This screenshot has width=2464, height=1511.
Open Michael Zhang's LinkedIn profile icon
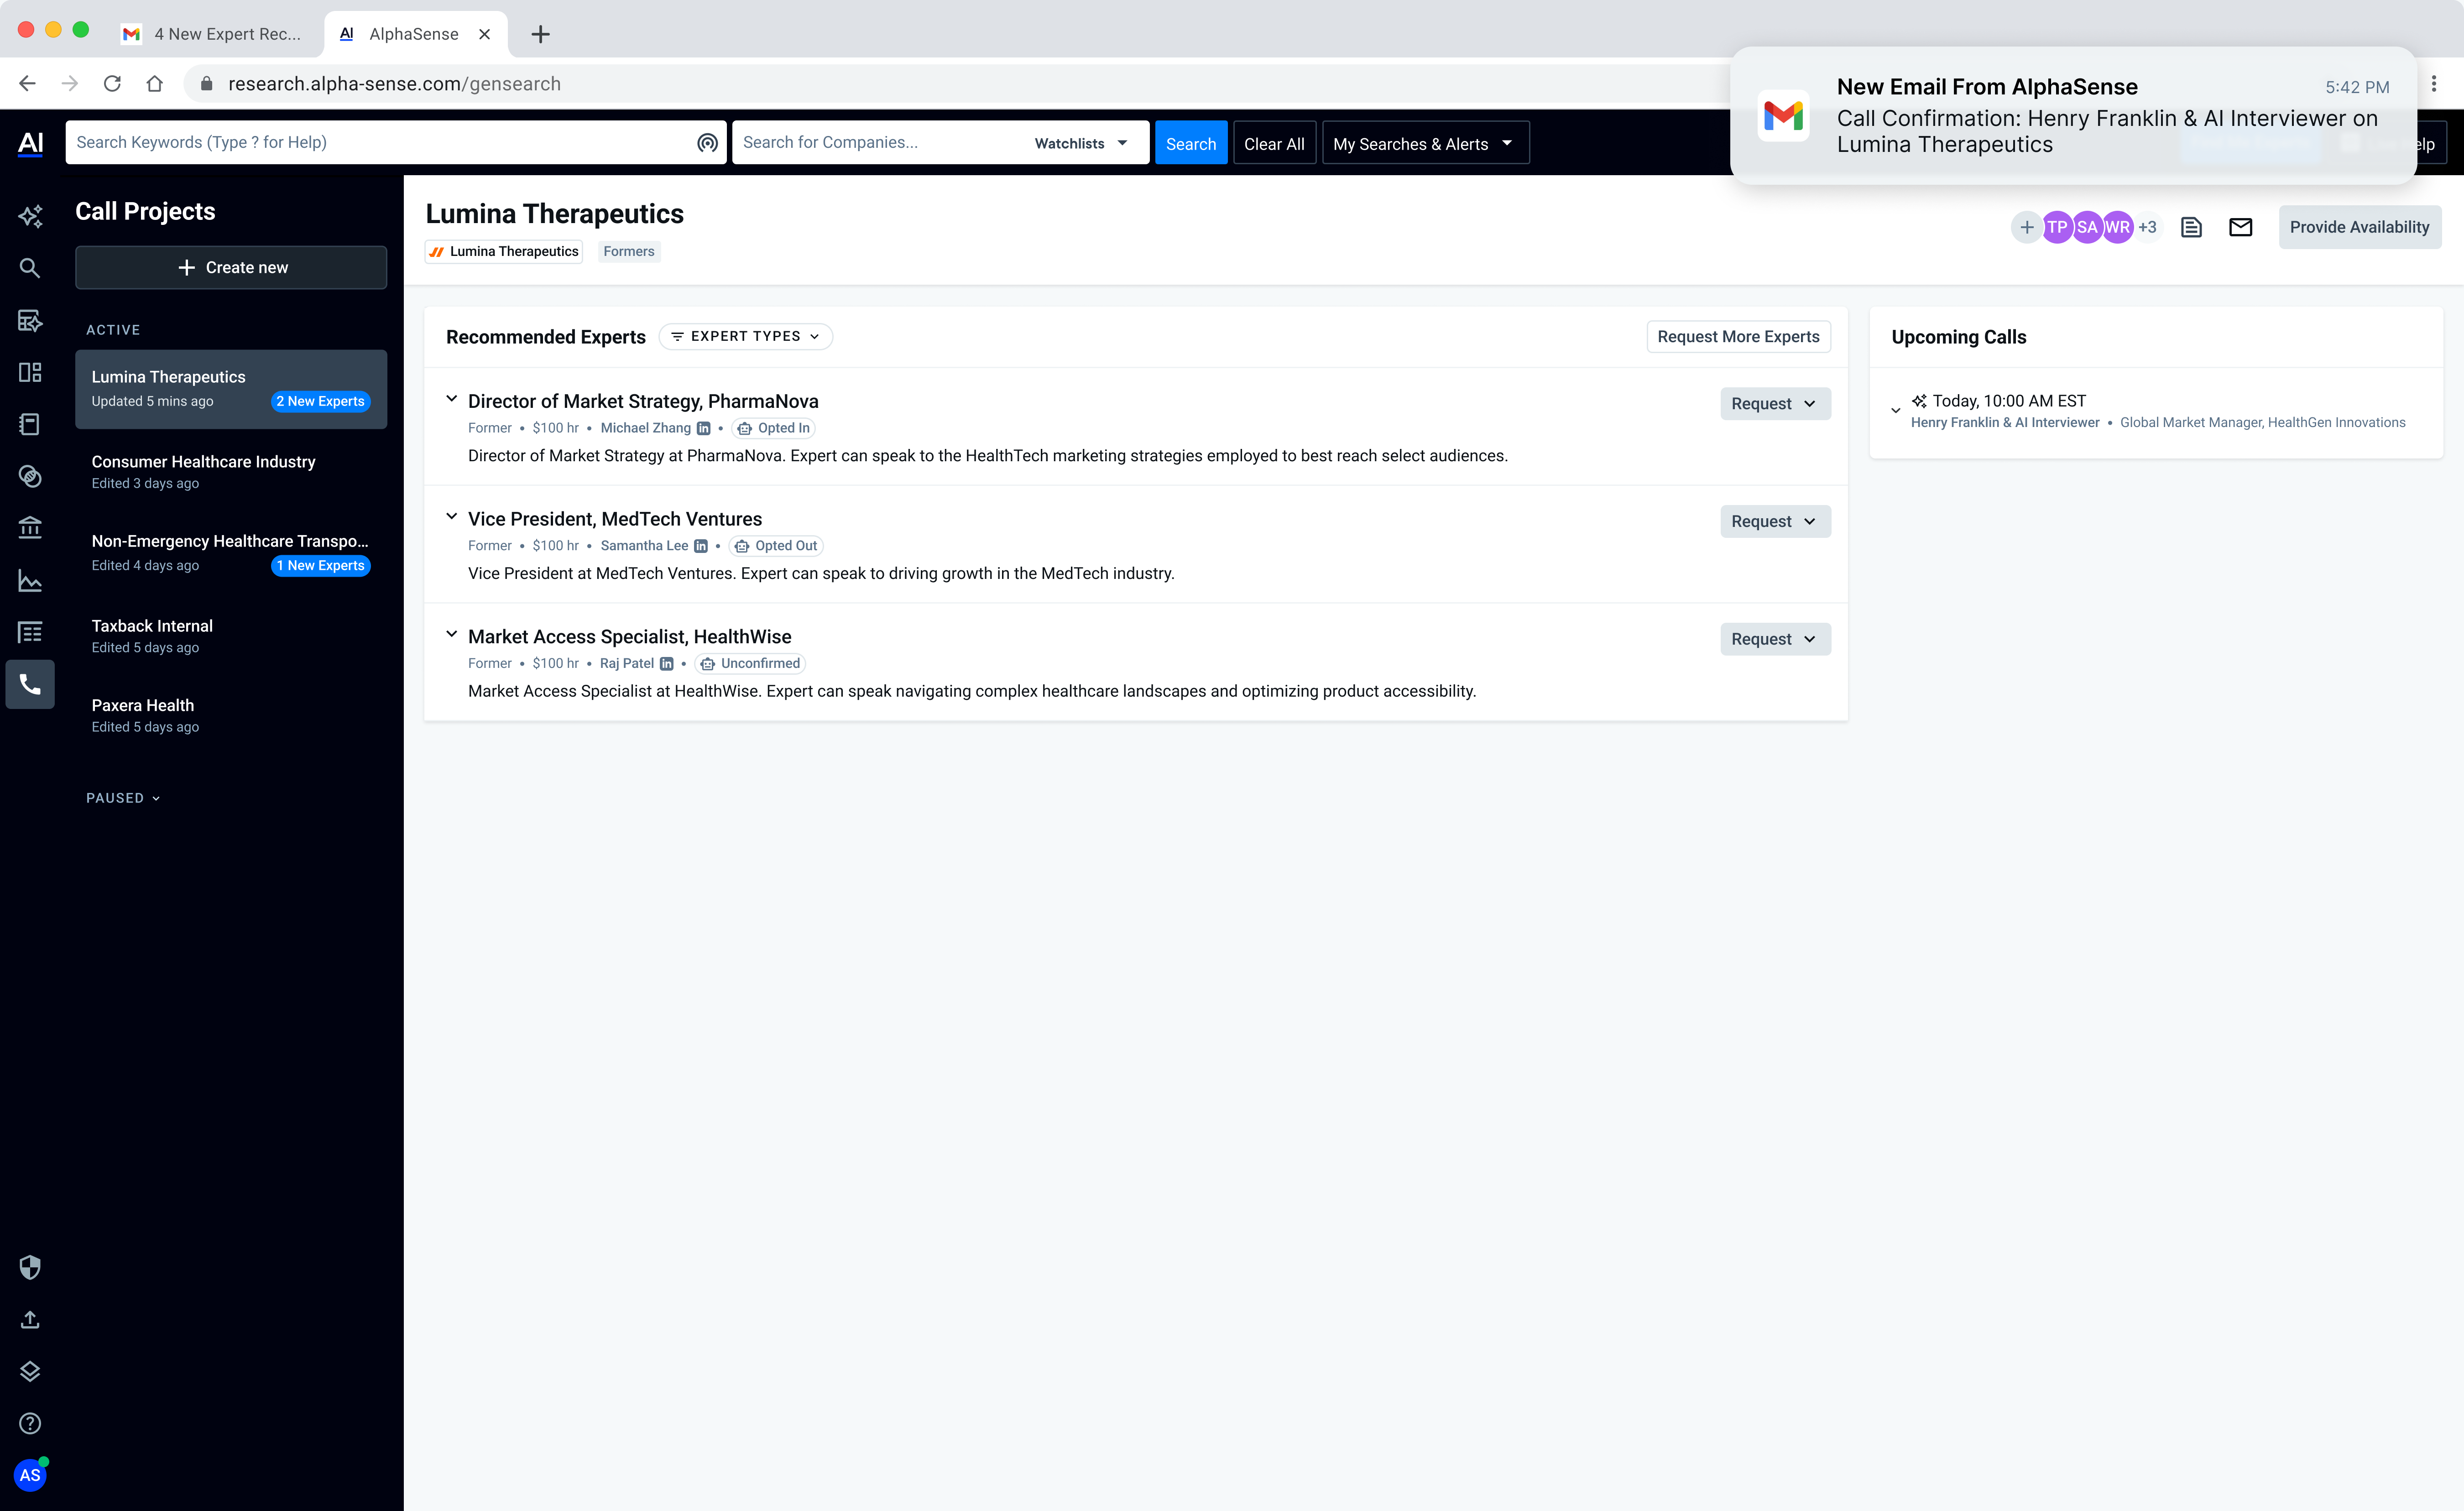pos(704,428)
